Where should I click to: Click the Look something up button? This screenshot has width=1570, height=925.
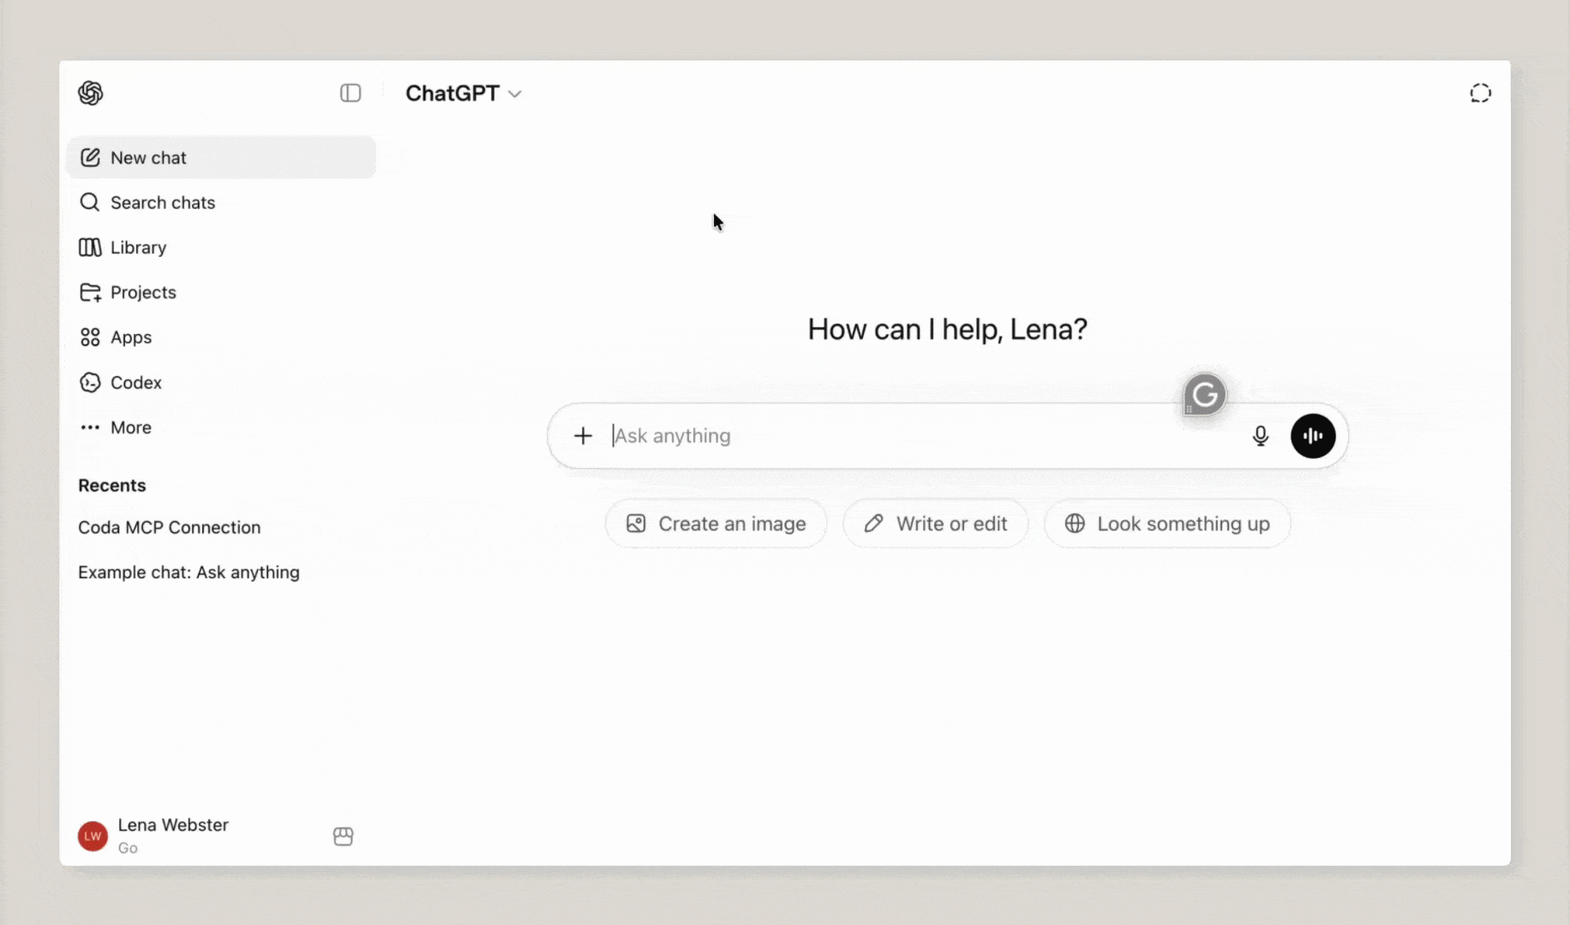1167,523
